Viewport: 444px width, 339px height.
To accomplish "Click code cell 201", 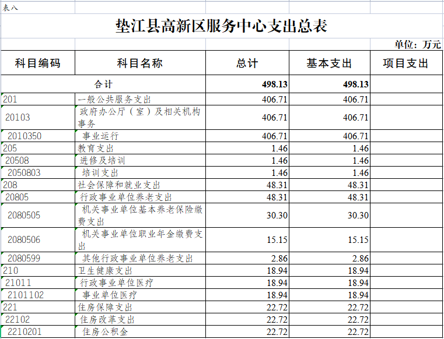I will pyautogui.click(x=38, y=99).
